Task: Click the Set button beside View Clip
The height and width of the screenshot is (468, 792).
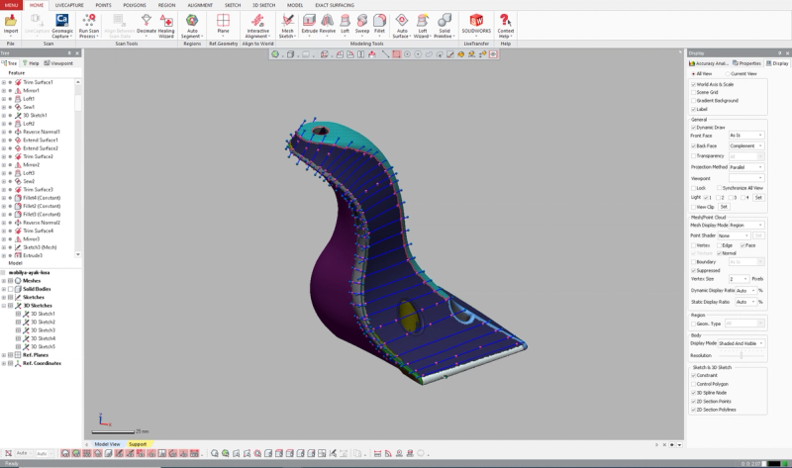Action: [x=724, y=207]
